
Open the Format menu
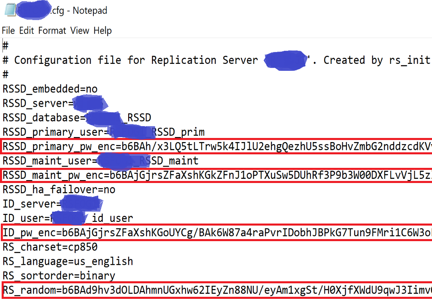[x=52, y=30]
